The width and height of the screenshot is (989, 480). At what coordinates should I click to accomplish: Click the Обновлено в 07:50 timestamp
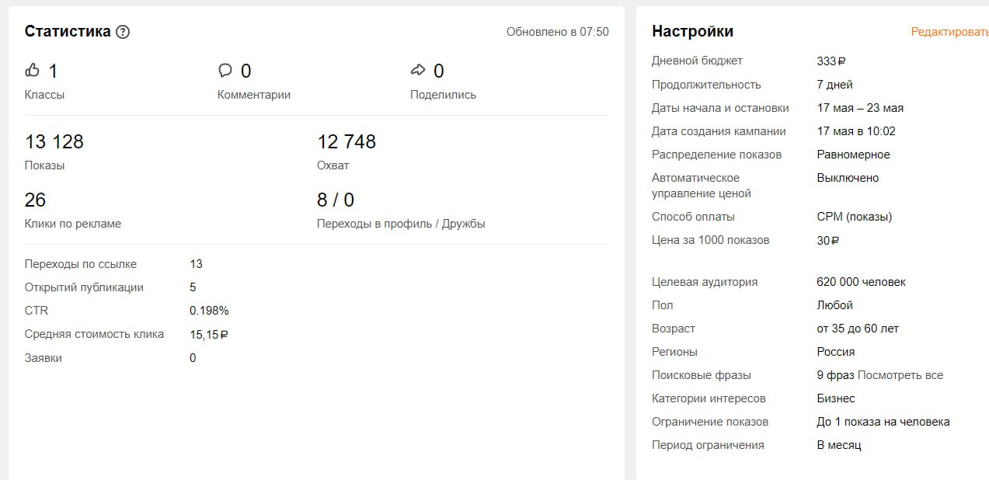tap(557, 32)
